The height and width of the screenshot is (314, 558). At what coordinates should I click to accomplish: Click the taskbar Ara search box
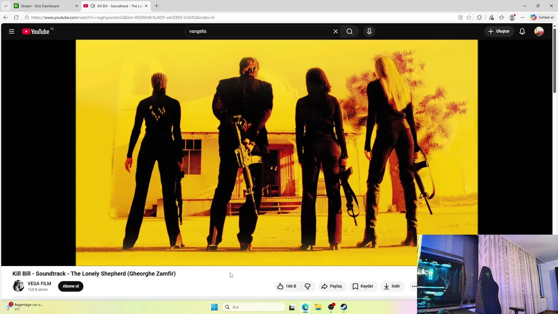(253, 307)
